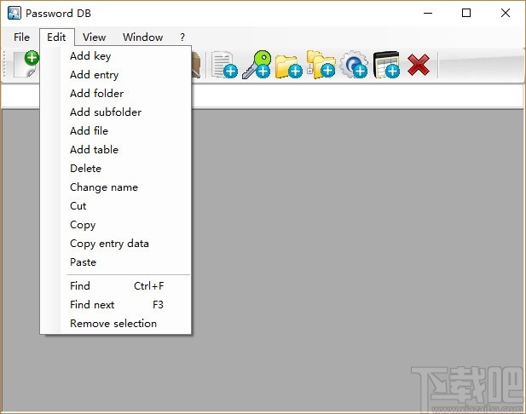Viewport: 526px width, 414px height.
Task: Select Add folder menu item
Action: [116, 93]
